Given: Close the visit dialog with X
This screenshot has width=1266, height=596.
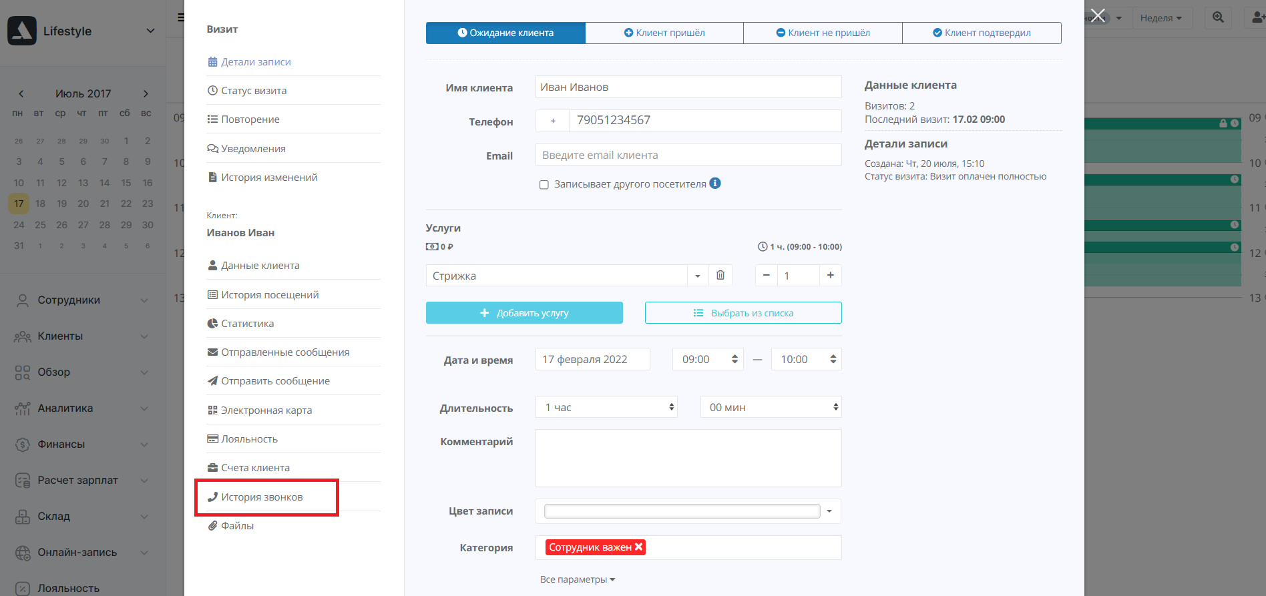Looking at the screenshot, I should 1098,15.
